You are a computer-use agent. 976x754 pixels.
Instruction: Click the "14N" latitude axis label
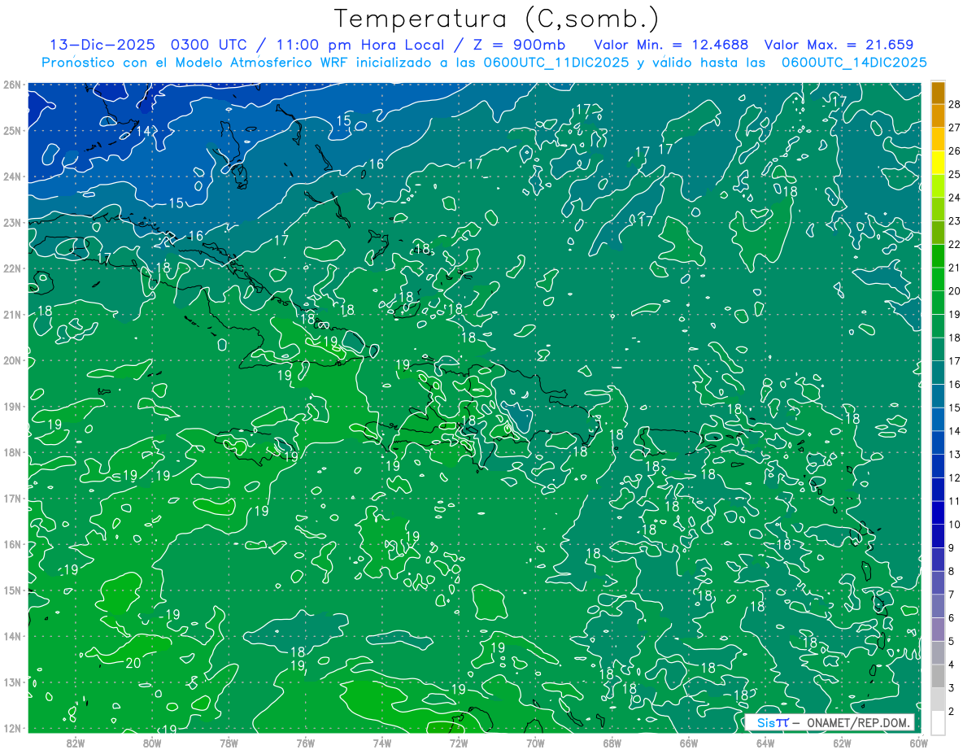(12, 636)
